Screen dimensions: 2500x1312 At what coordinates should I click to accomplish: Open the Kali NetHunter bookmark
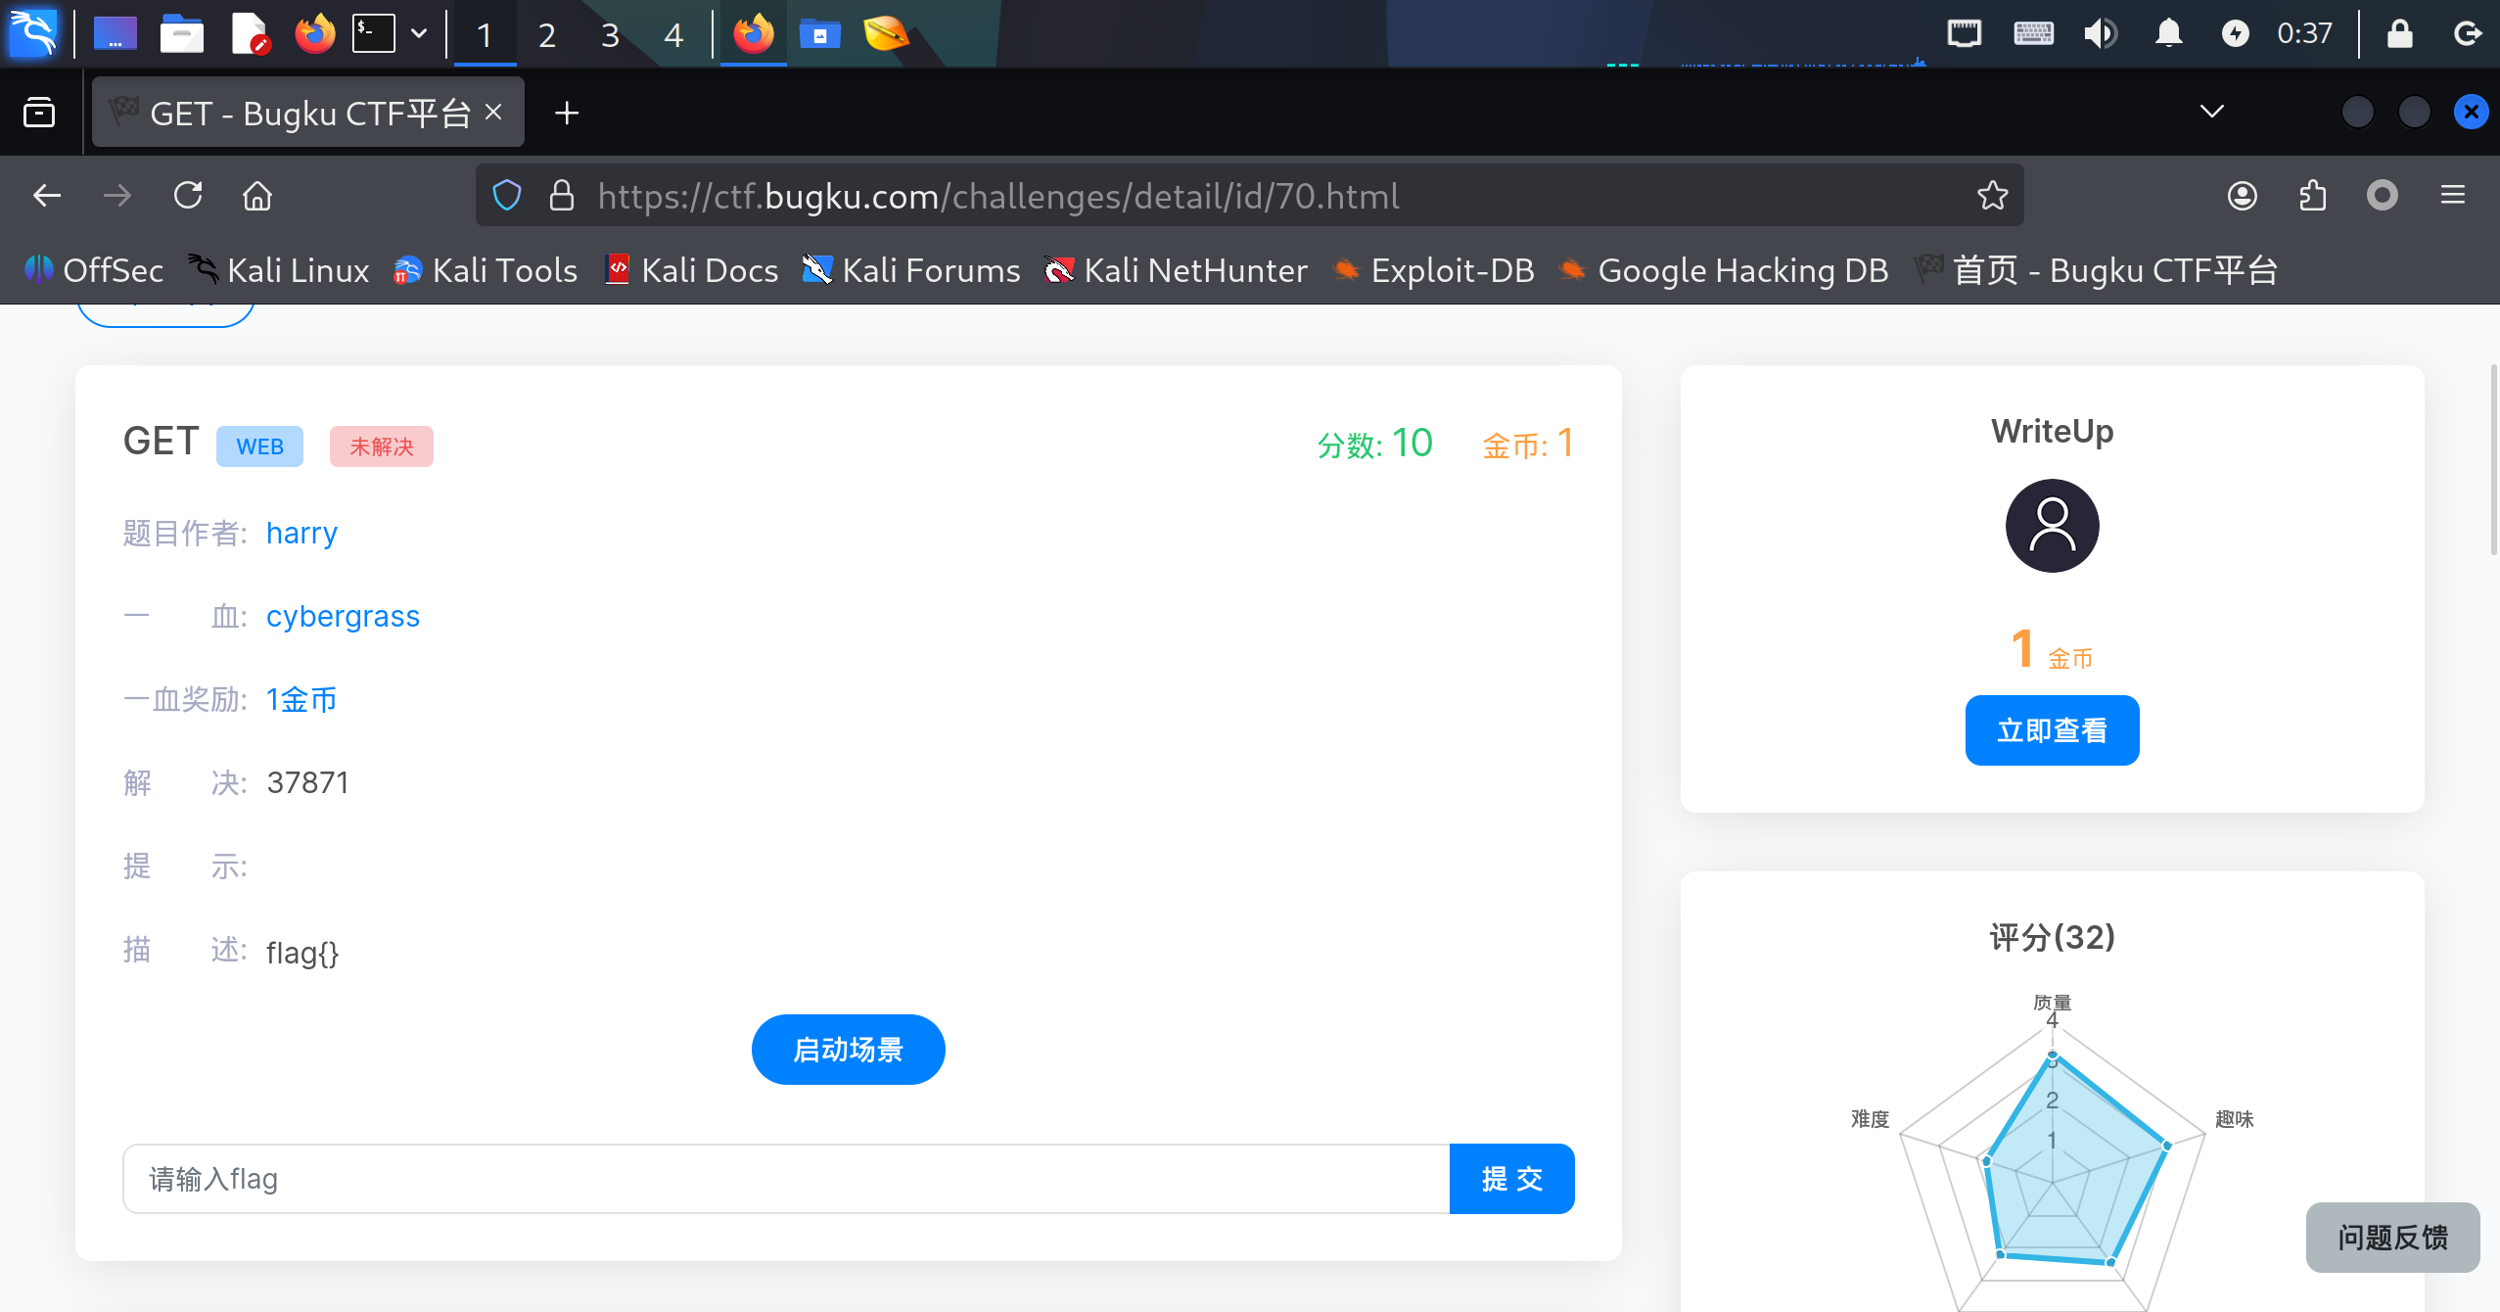(1176, 270)
